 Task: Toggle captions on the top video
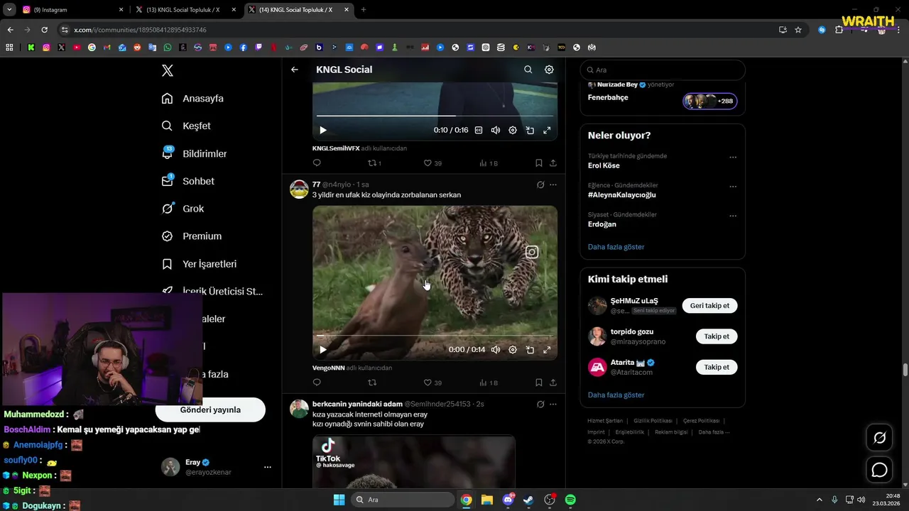coord(479,130)
